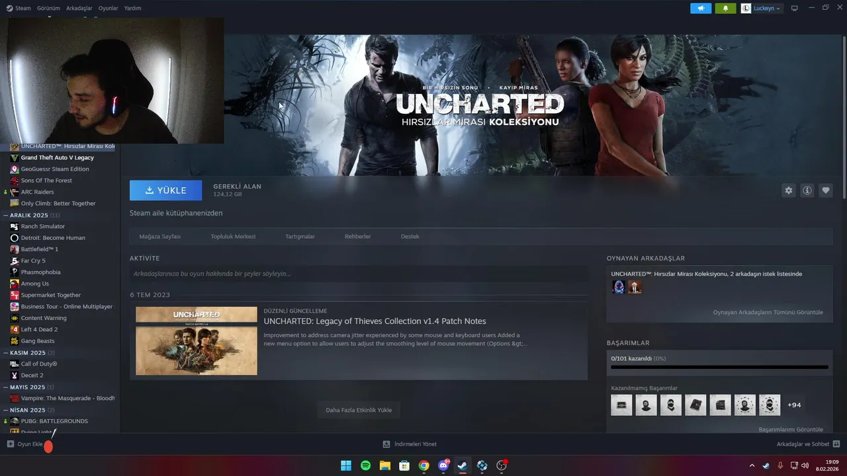Open the volume tray icon

805,465
